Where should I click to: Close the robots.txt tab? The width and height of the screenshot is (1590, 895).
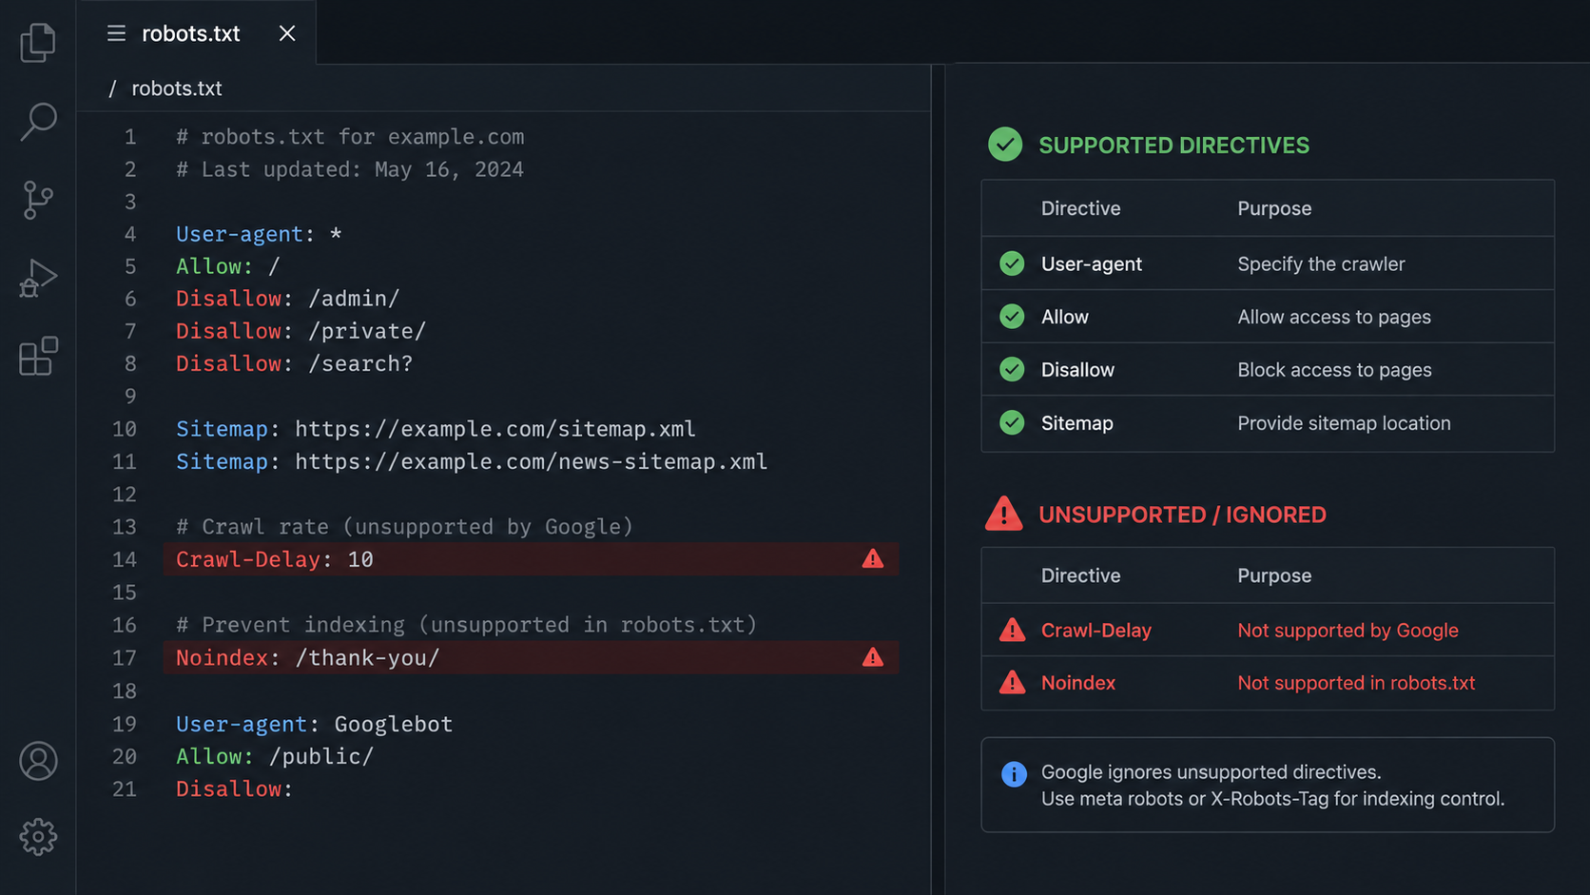pyautogui.click(x=287, y=33)
